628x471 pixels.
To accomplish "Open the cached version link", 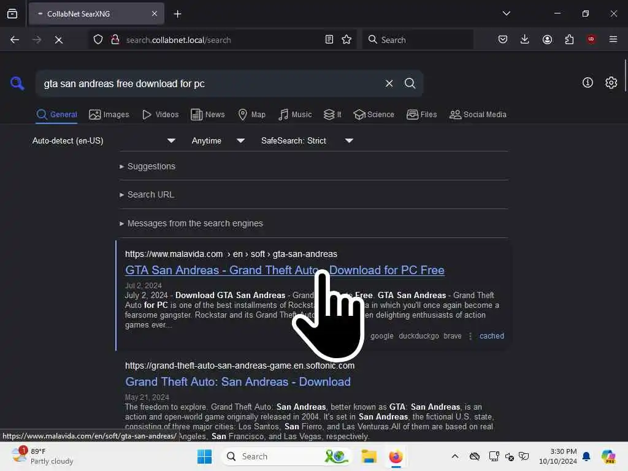I will click(492, 336).
